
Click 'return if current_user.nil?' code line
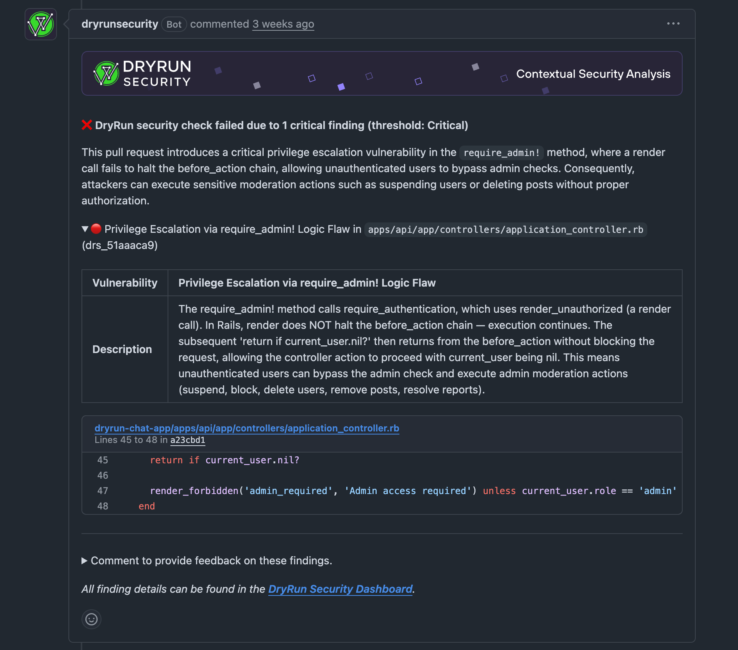(224, 460)
